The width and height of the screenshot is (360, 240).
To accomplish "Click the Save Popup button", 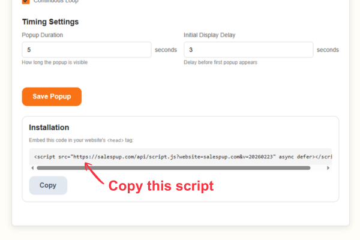I will [x=52, y=97].
